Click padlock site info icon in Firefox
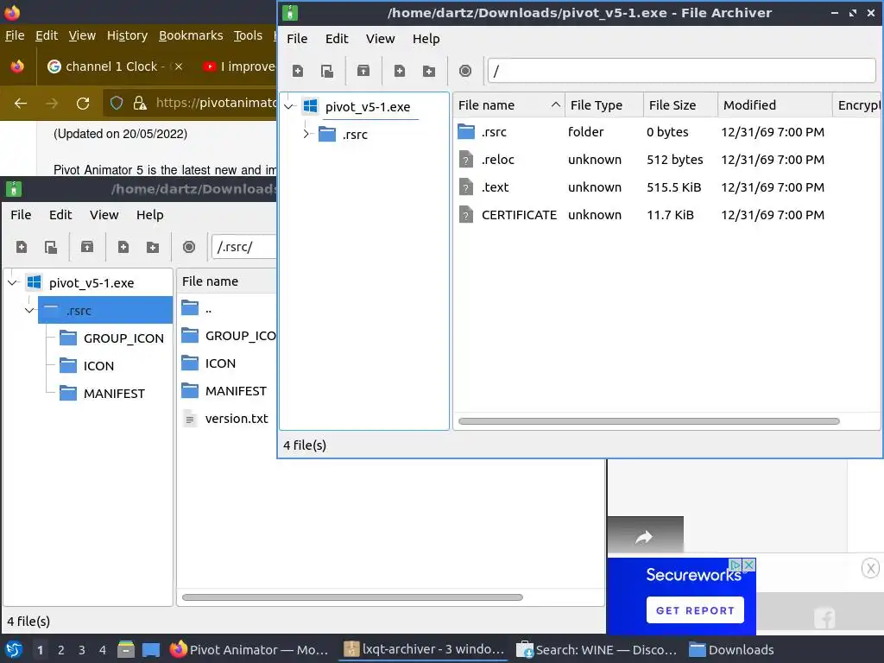This screenshot has width=884, height=663. tap(140, 104)
